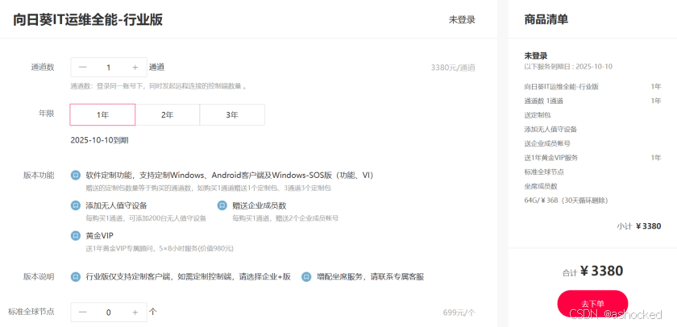Click the icon beside 赠送企业成员数

click(x=222, y=205)
